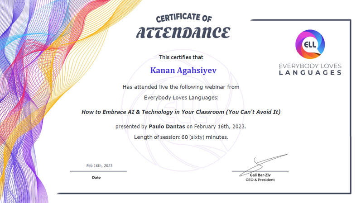Click "Everybody Loves Languages:" in the body text
Viewport: 361px width, 203px height.
[180, 97]
